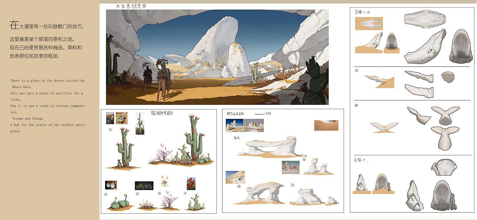
Task: Click the 5m scale bar in rock panel
Action: [262, 113]
